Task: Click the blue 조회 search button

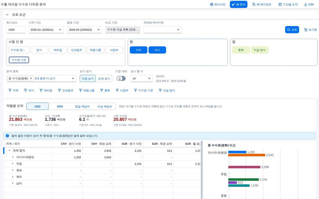Action: click(292, 30)
